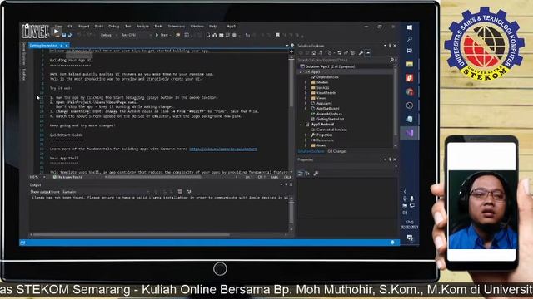The width and height of the screenshot is (533, 299).
Task: Click the Save All toolbar icon
Action: click(x=70, y=35)
